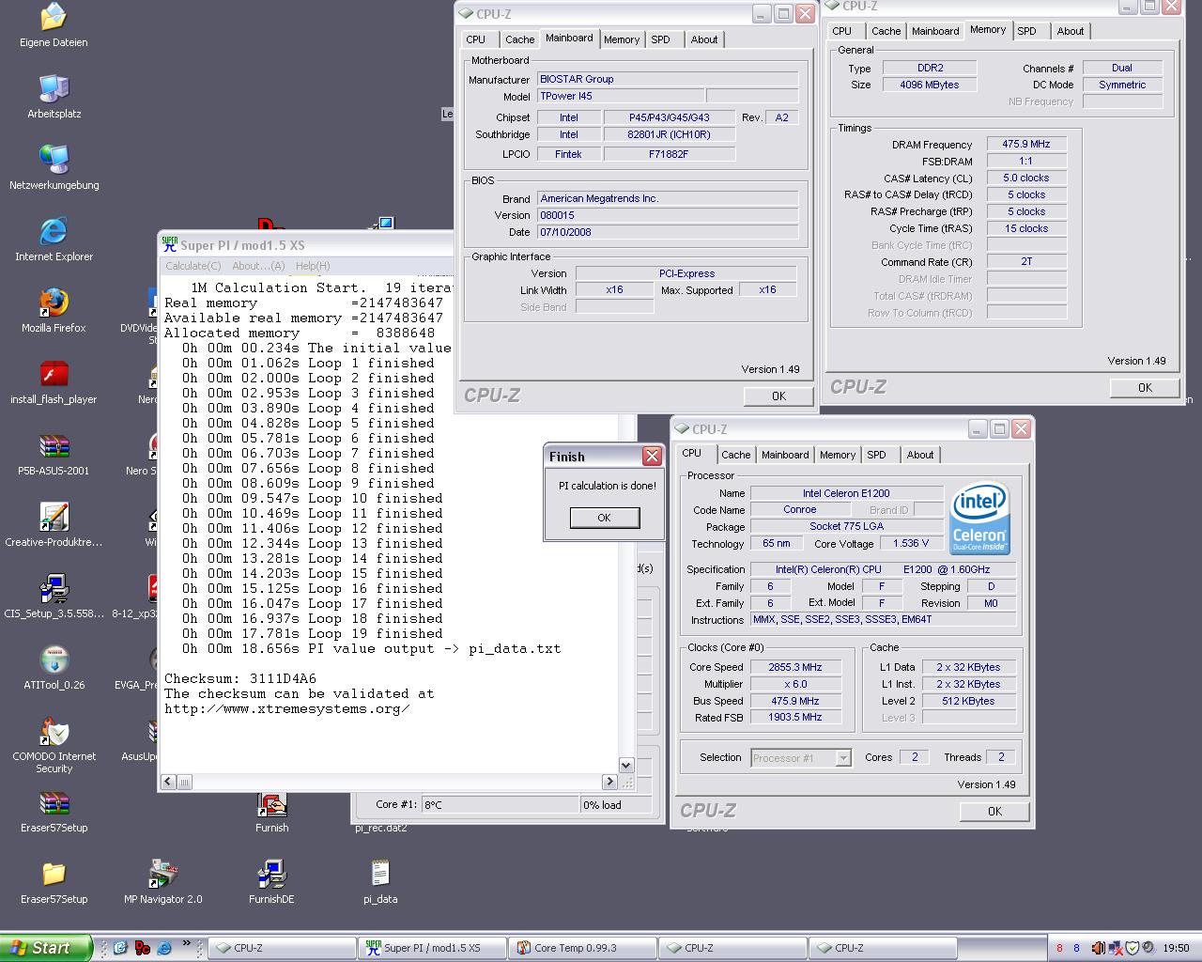Switch to Mainboard tab in Memory CPU-Z window

tap(936, 31)
